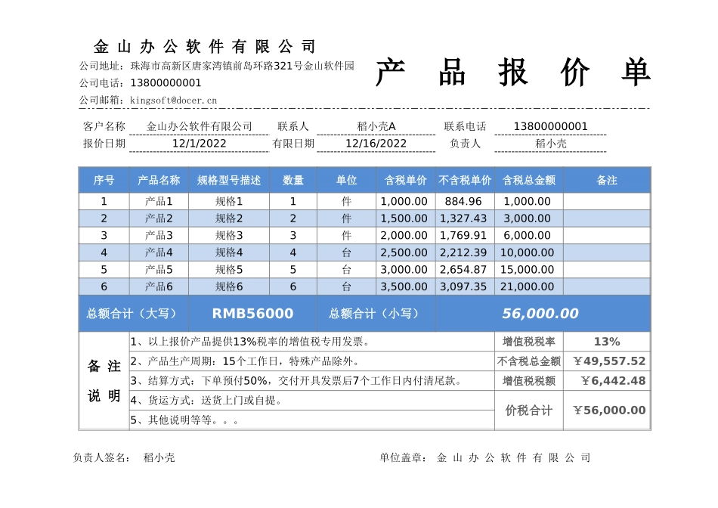Select the 产品名称 column header
The image size is (718, 508).
click(159, 179)
